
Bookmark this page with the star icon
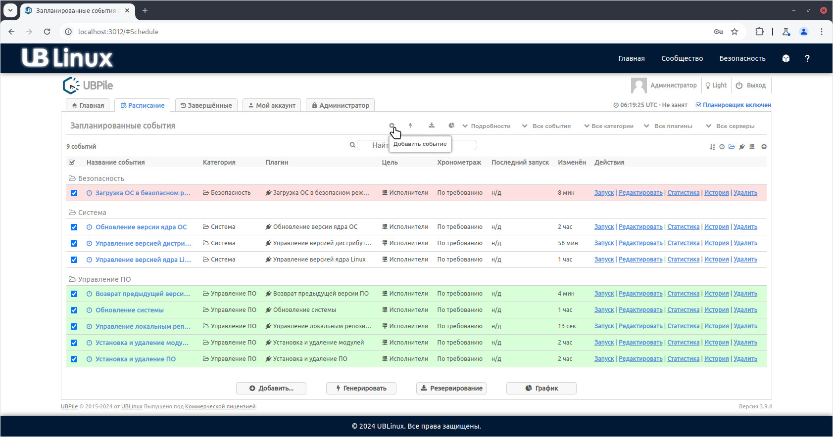[x=735, y=32]
